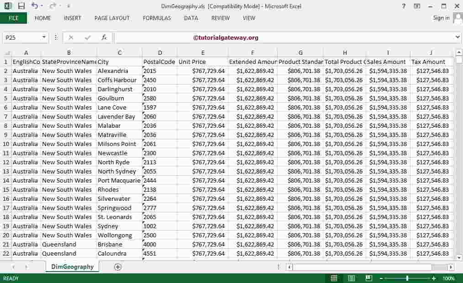Click the Save icon in Quick Access Toolbar
463x283 pixels.
tap(21, 5)
